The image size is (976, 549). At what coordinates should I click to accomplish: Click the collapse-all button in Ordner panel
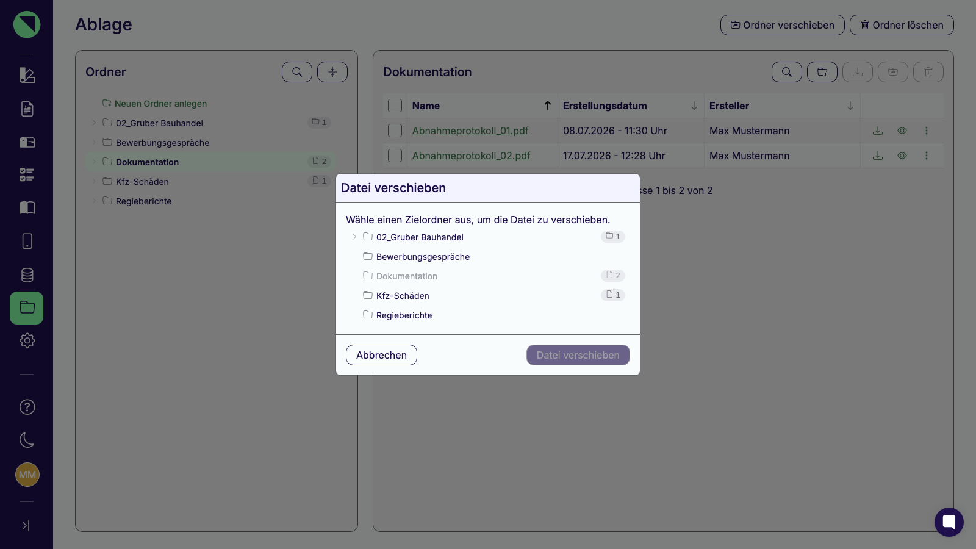[x=332, y=72]
